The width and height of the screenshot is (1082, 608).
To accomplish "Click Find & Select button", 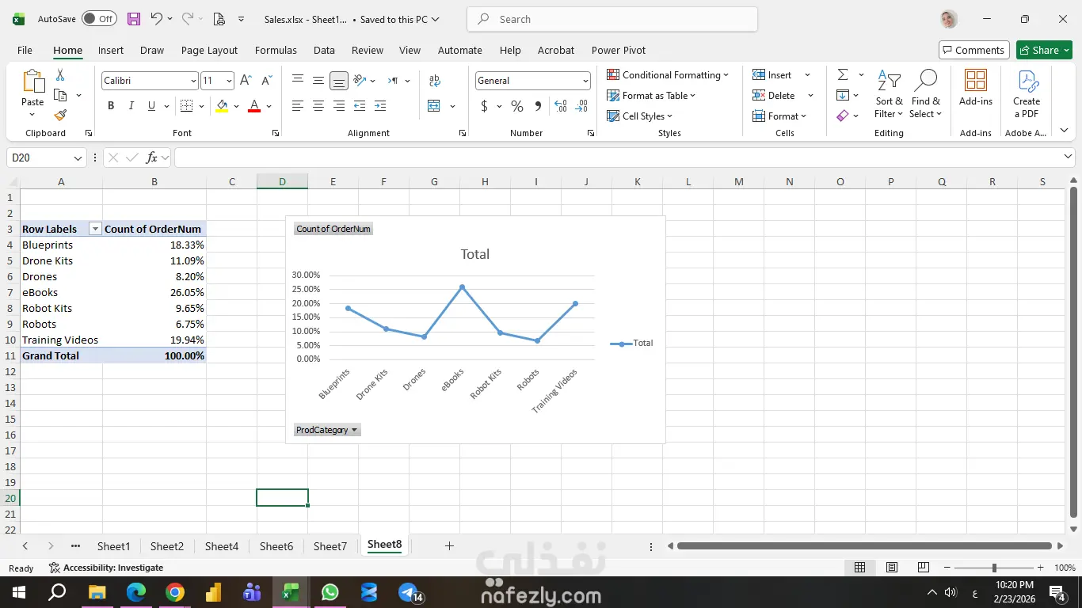I will point(925,94).
